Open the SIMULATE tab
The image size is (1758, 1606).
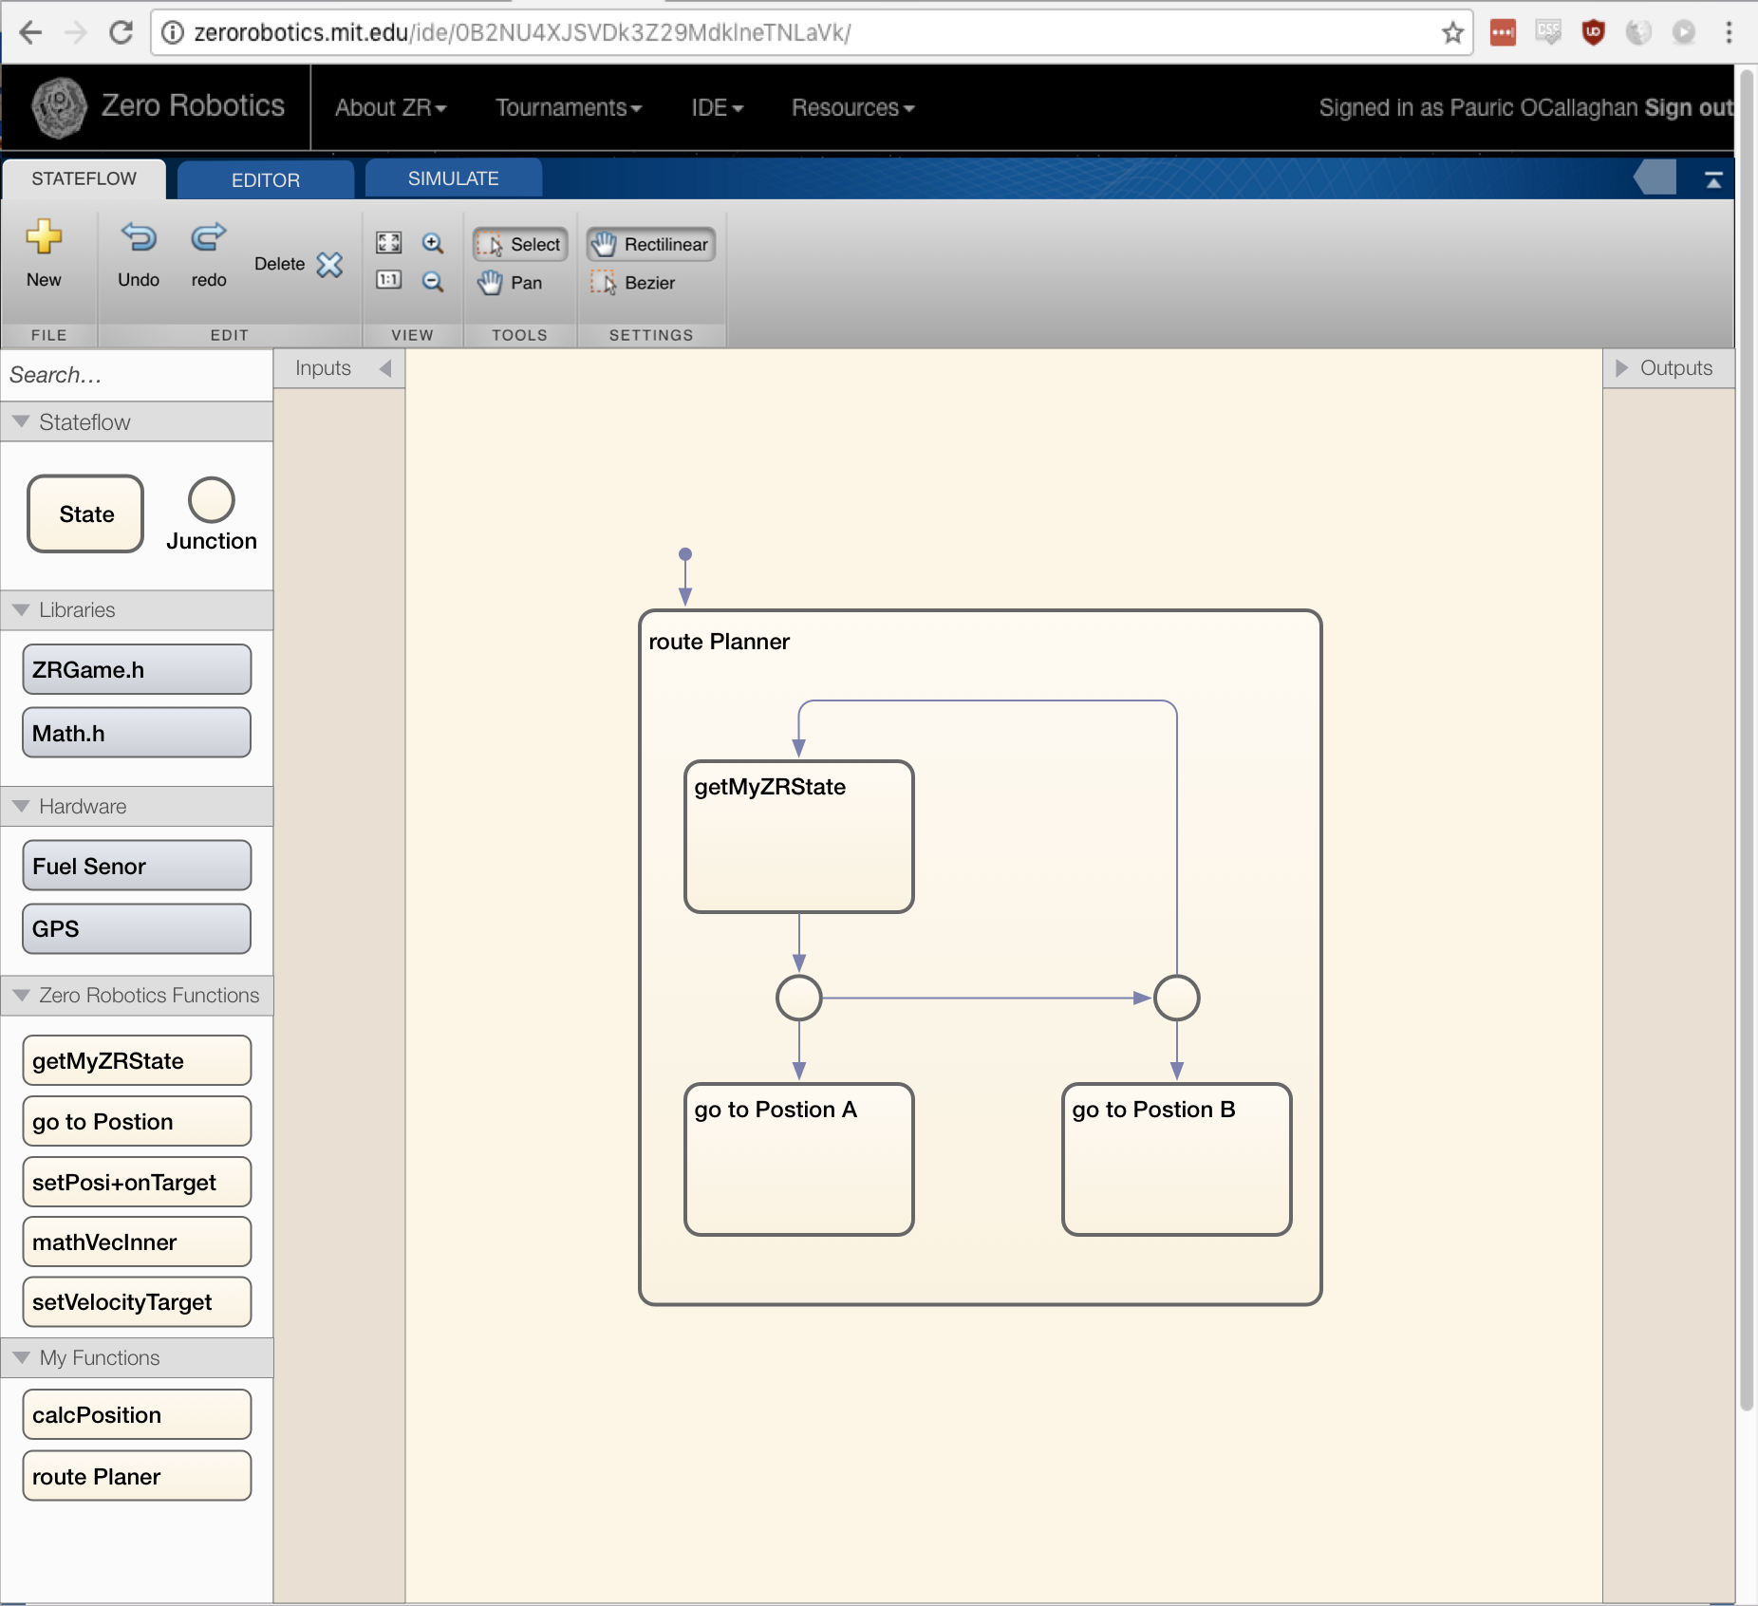point(453,178)
